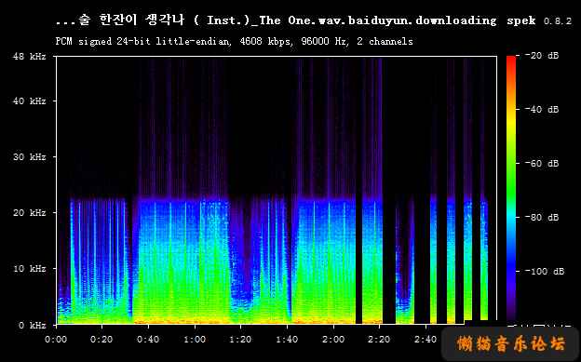The image size is (581, 362).
Task: Click the 0:00 start time label
Action: click(56, 339)
